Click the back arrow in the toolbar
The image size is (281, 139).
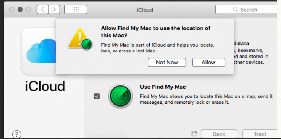click(42, 10)
